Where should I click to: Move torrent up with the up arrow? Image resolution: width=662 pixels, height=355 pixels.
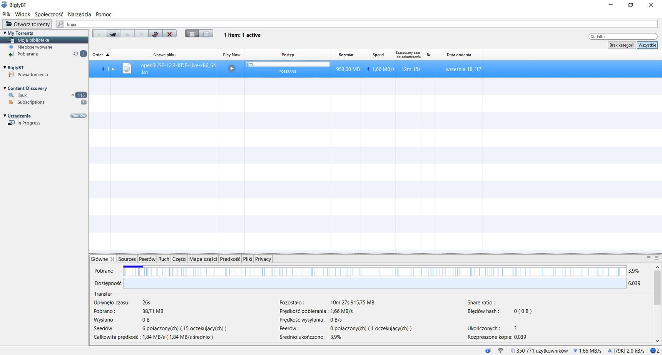pos(127,34)
